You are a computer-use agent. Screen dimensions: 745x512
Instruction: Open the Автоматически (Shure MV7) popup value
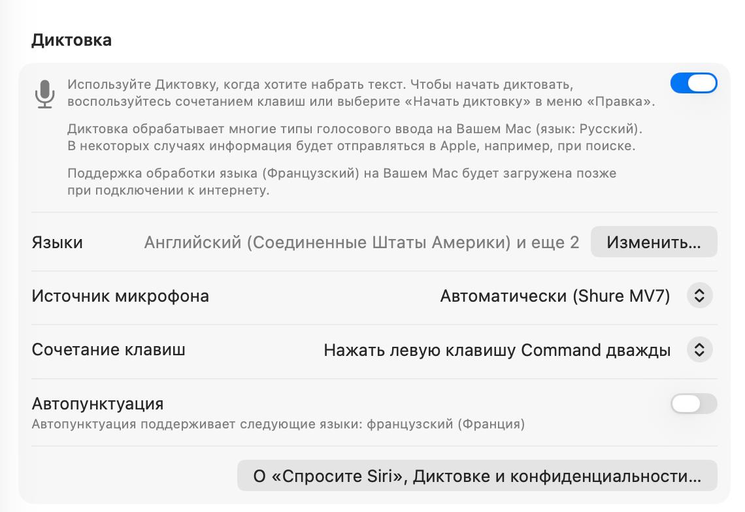(555, 296)
